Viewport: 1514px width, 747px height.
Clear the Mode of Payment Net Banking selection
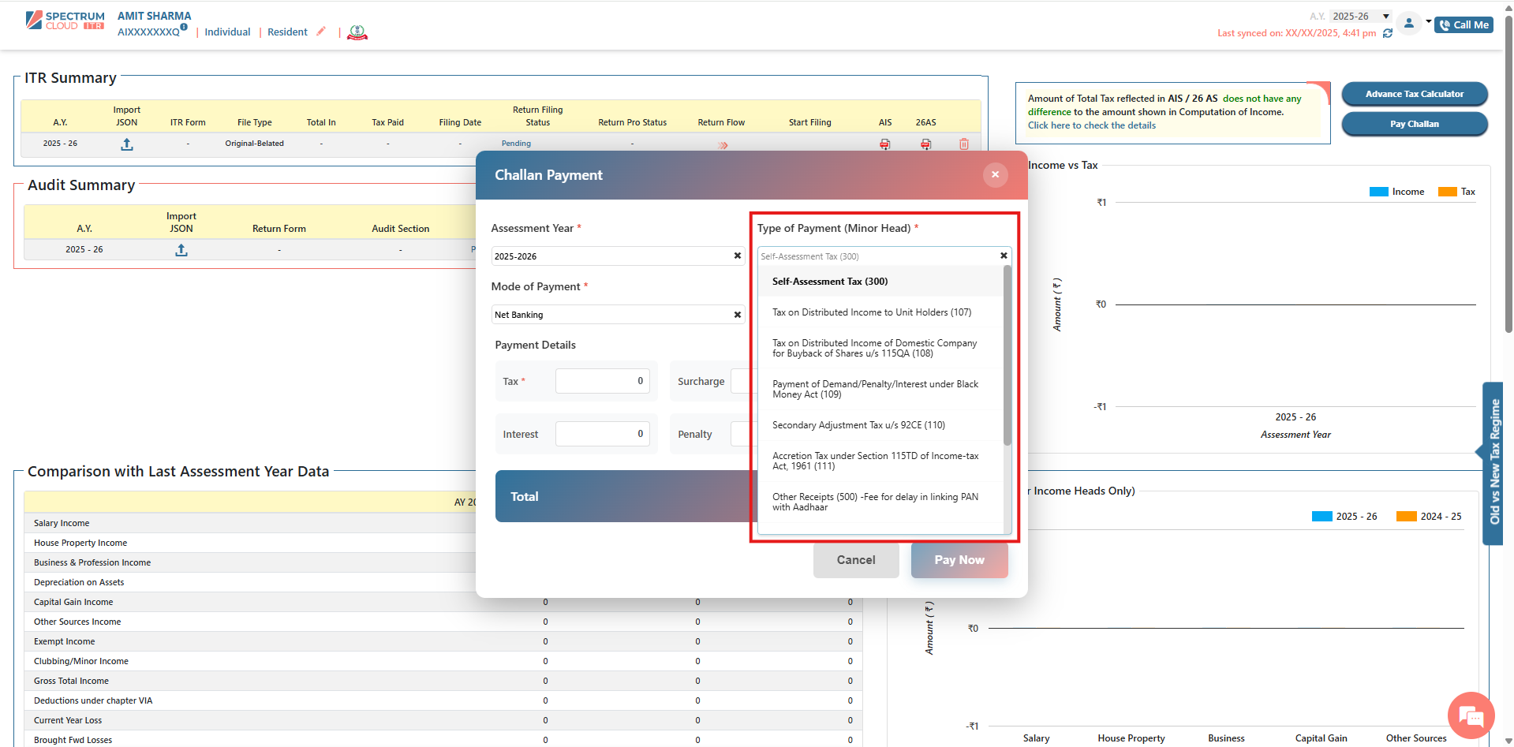(738, 315)
